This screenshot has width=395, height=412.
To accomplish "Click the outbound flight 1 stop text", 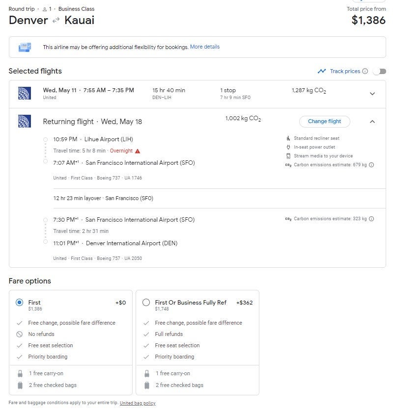I will (x=228, y=90).
